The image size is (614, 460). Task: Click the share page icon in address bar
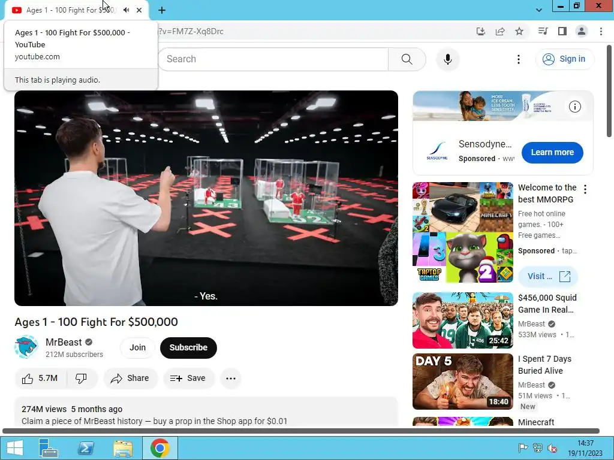coord(500,31)
